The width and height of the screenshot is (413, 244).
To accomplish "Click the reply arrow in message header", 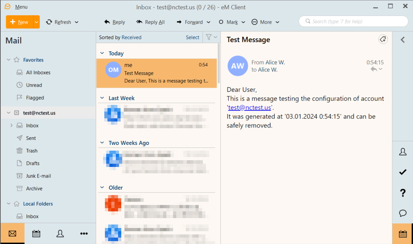I will (374, 69).
